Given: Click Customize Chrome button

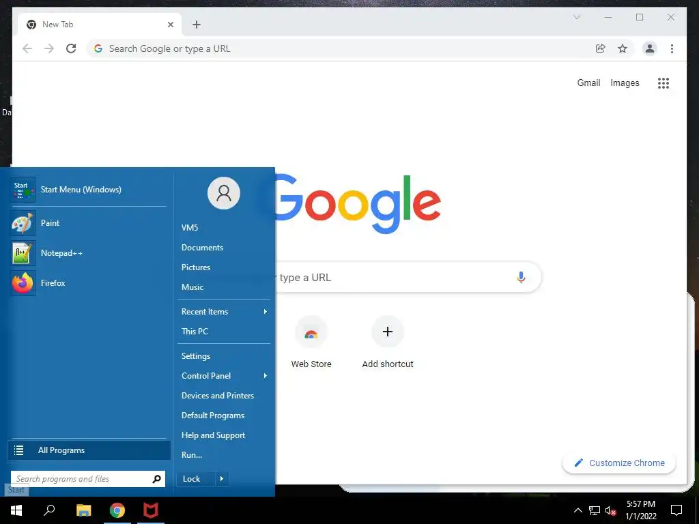Looking at the screenshot, I should pyautogui.click(x=619, y=463).
